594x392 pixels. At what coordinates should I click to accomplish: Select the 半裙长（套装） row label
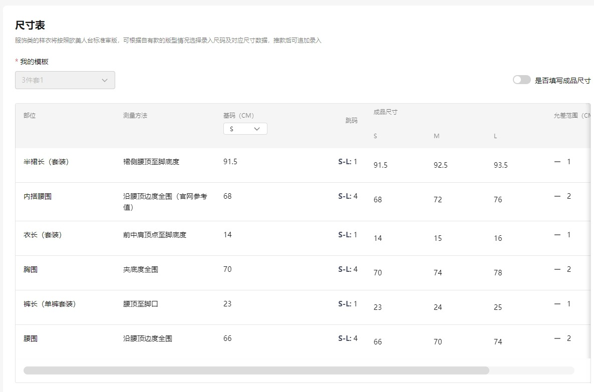tap(46, 162)
